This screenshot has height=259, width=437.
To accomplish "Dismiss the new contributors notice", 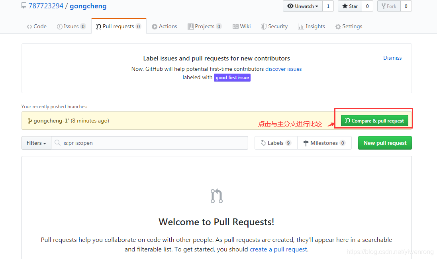I will tap(392, 58).
